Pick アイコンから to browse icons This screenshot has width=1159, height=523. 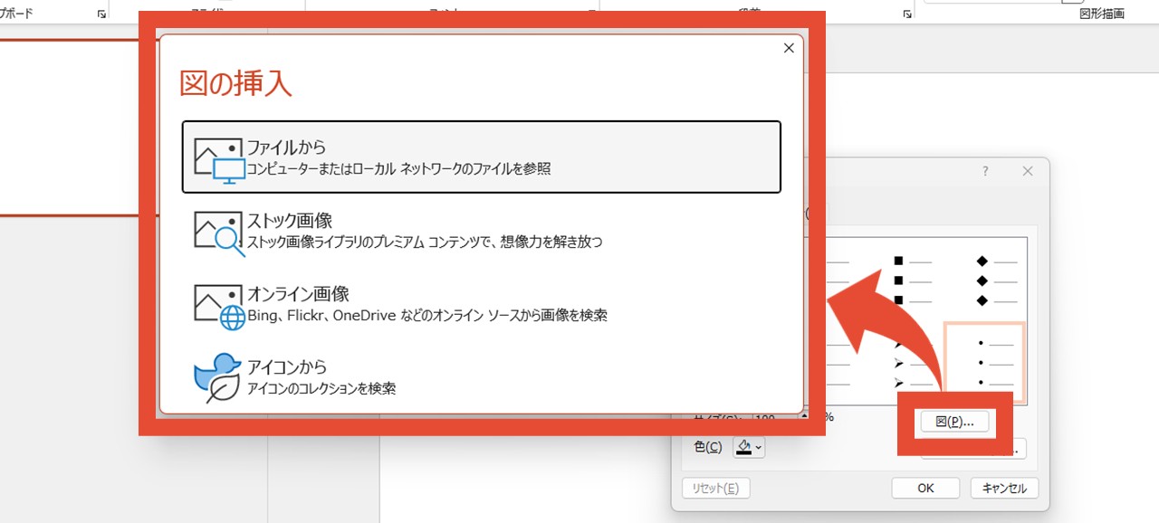tap(481, 377)
